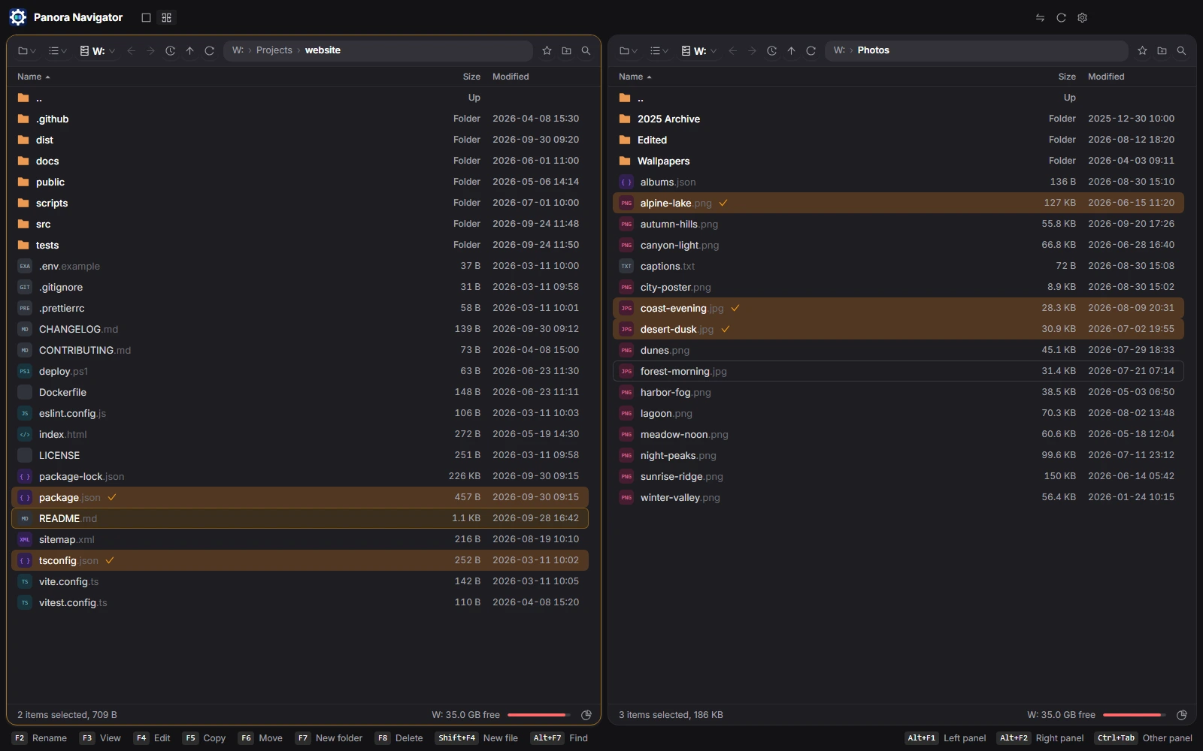Click left panel free space usage bar

pos(538,715)
